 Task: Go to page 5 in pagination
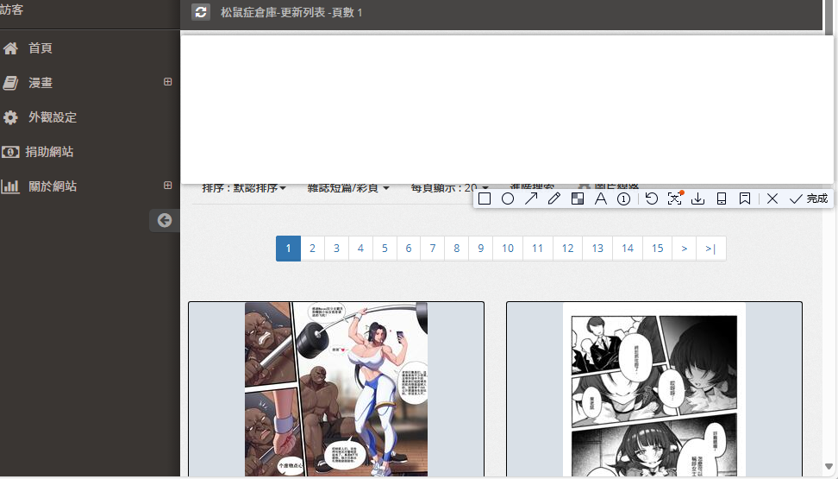coord(385,249)
